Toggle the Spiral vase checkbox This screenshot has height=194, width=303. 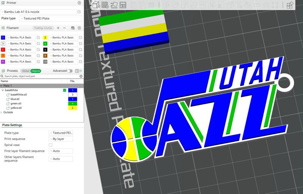click(x=50, y=145)
